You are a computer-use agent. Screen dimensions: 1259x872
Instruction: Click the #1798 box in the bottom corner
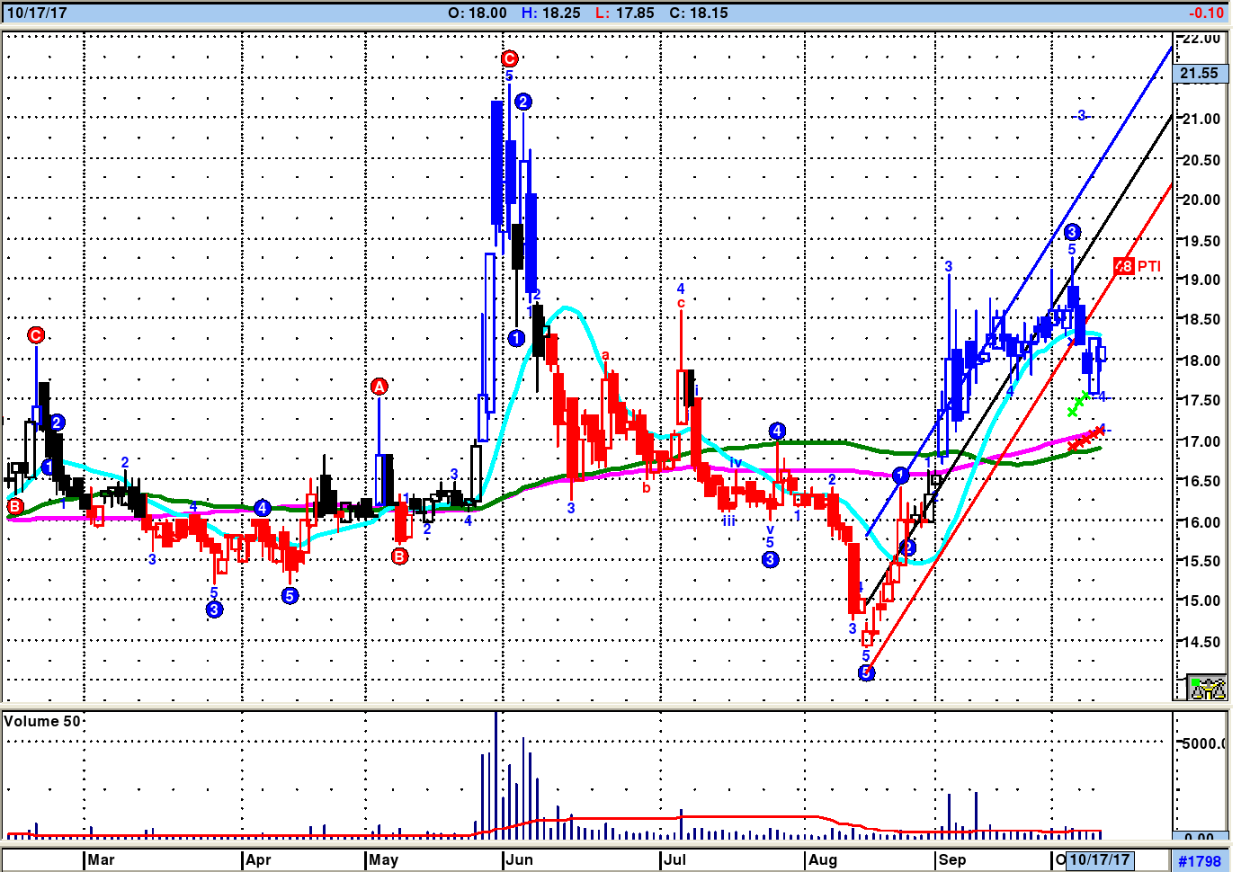click(1200, 861)
